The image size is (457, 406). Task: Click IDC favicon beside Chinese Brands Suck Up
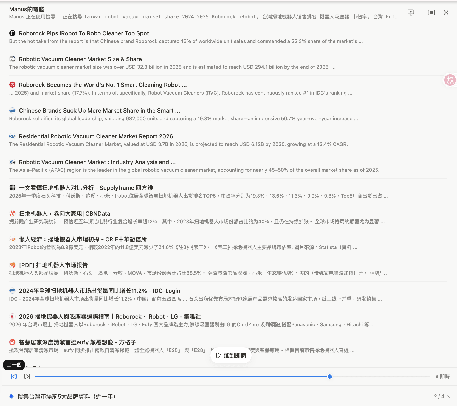[x=12, y=110]
